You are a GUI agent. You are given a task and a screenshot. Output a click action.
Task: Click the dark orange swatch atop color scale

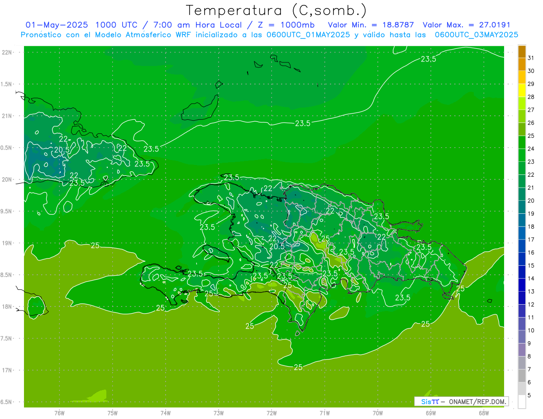tap(522, 52)
